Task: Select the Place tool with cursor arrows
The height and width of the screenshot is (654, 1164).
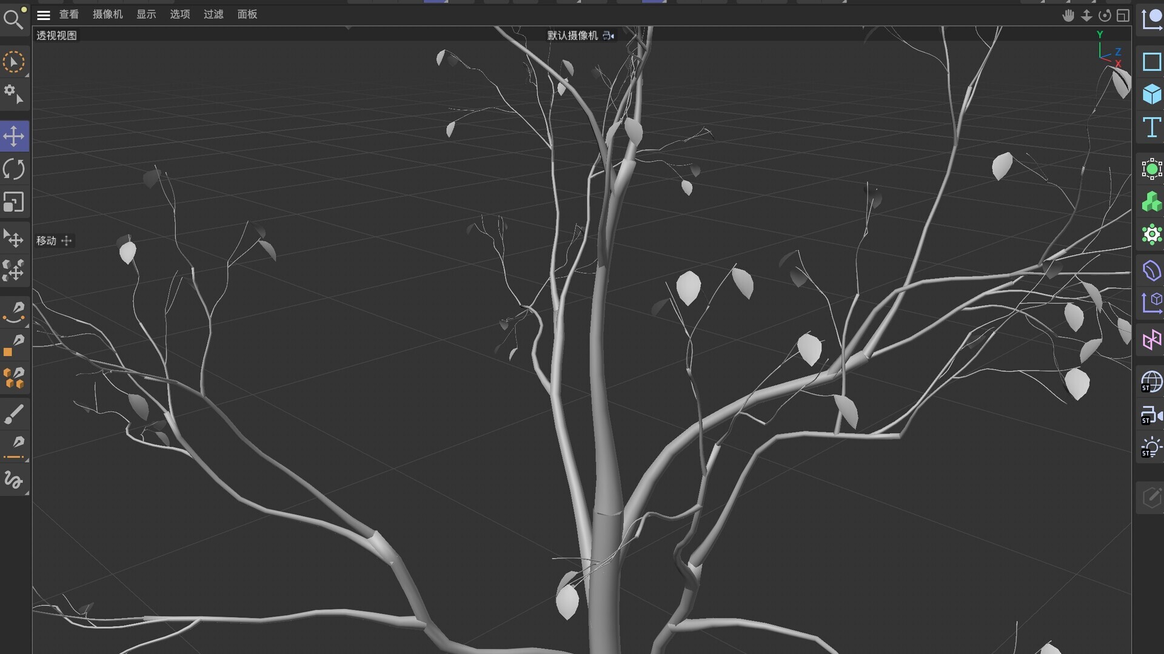Action: 13,238
